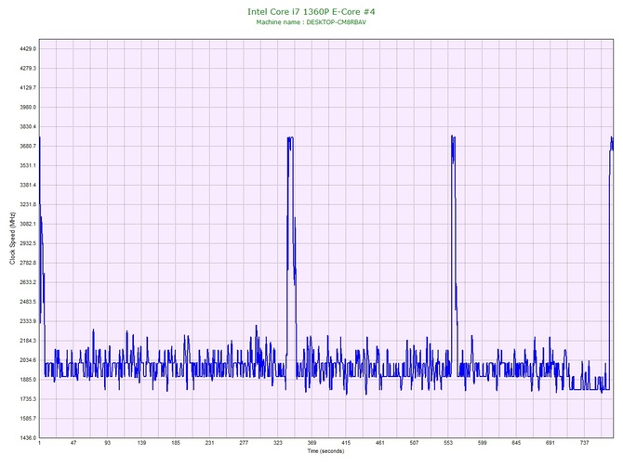
Task: Click the 2034.6 y-axis value
Action: coord(28,360)
